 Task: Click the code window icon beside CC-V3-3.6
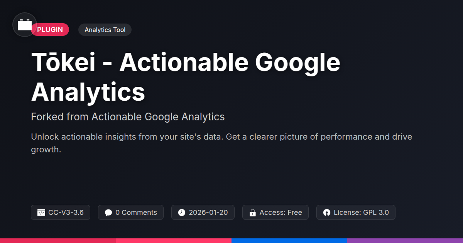pyautogui.click(x=41, y=213)
